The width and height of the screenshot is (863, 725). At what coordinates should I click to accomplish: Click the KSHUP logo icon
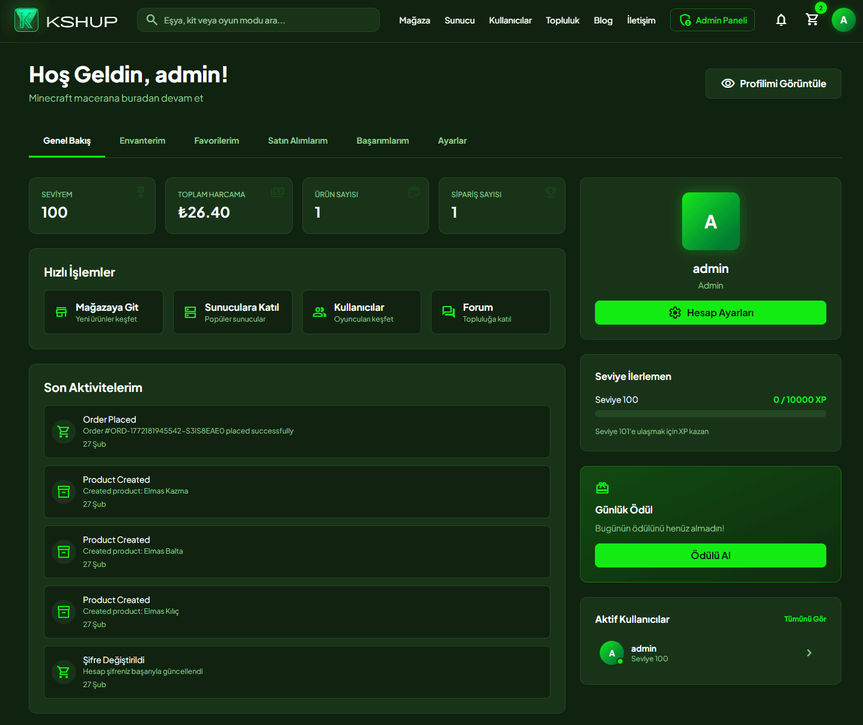coord(26,20)
